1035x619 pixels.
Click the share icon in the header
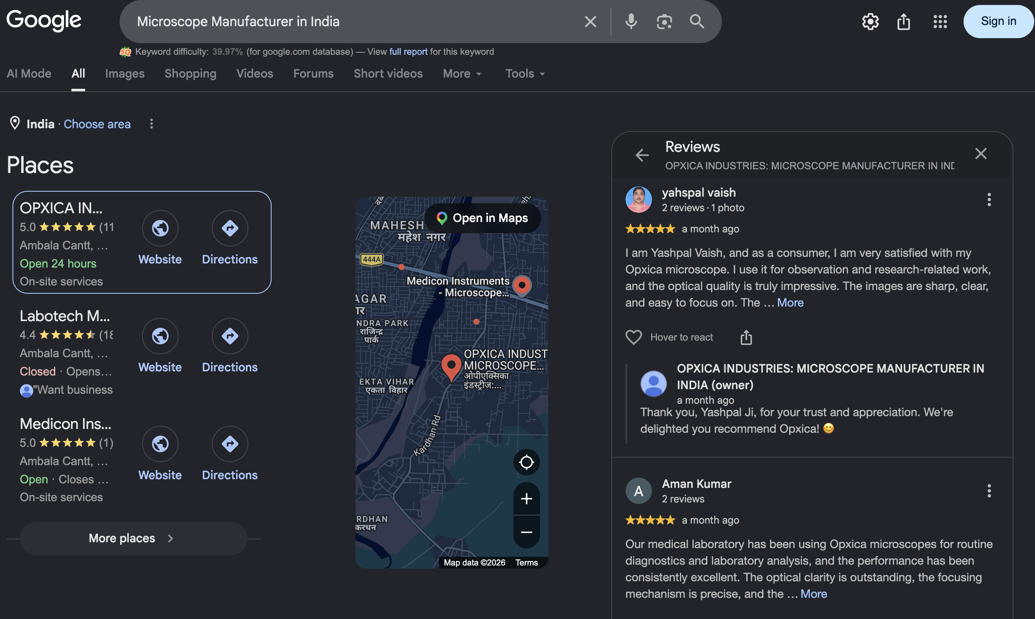click(x=903, y=22)
